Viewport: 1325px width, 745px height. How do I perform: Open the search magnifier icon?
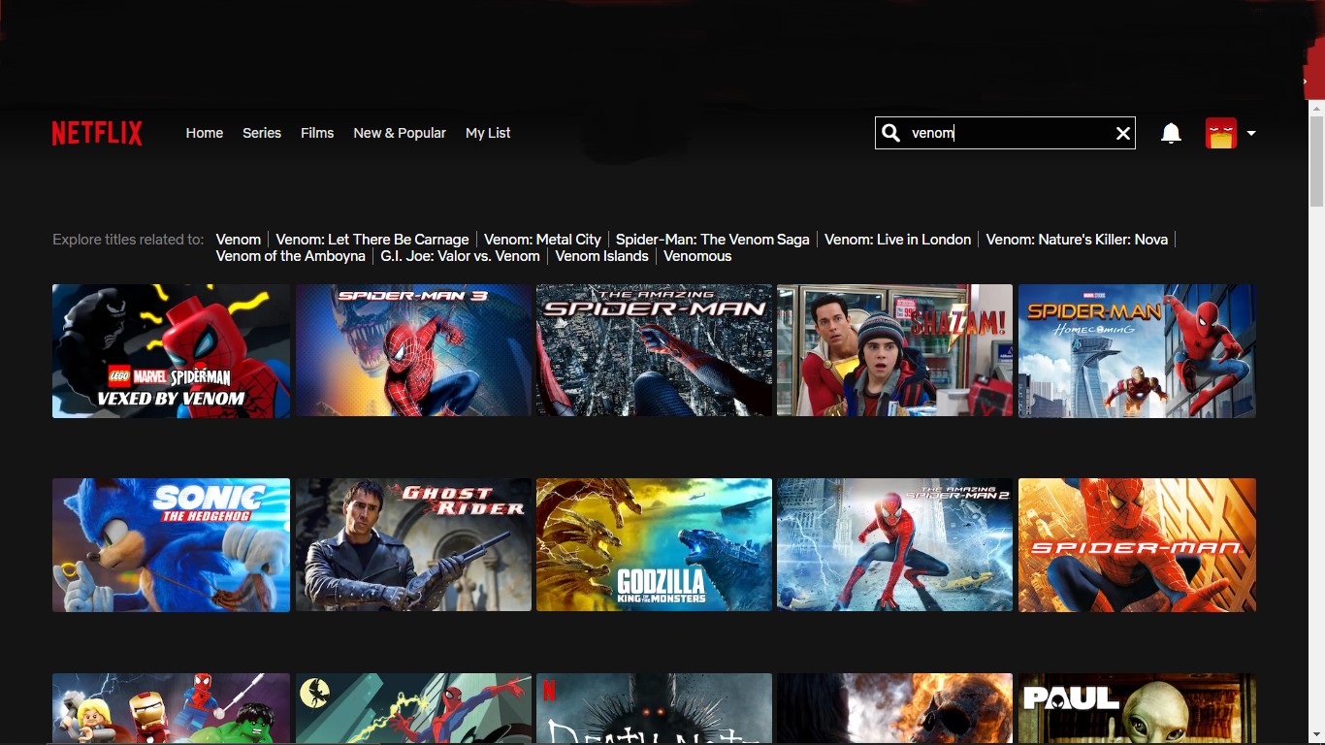point(890,133)
